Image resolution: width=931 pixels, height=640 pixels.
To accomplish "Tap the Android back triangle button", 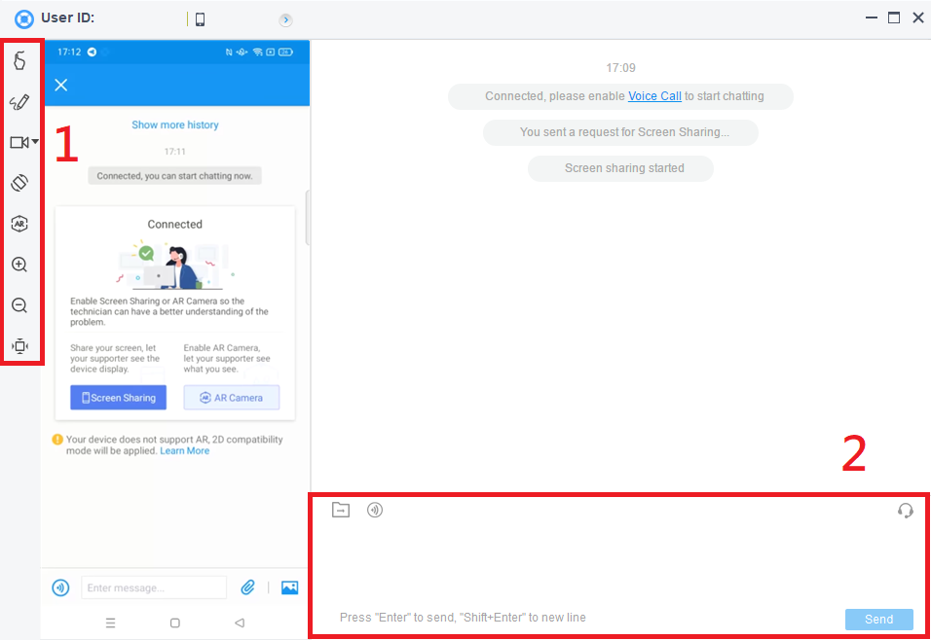I will click(x=240, y=622).
